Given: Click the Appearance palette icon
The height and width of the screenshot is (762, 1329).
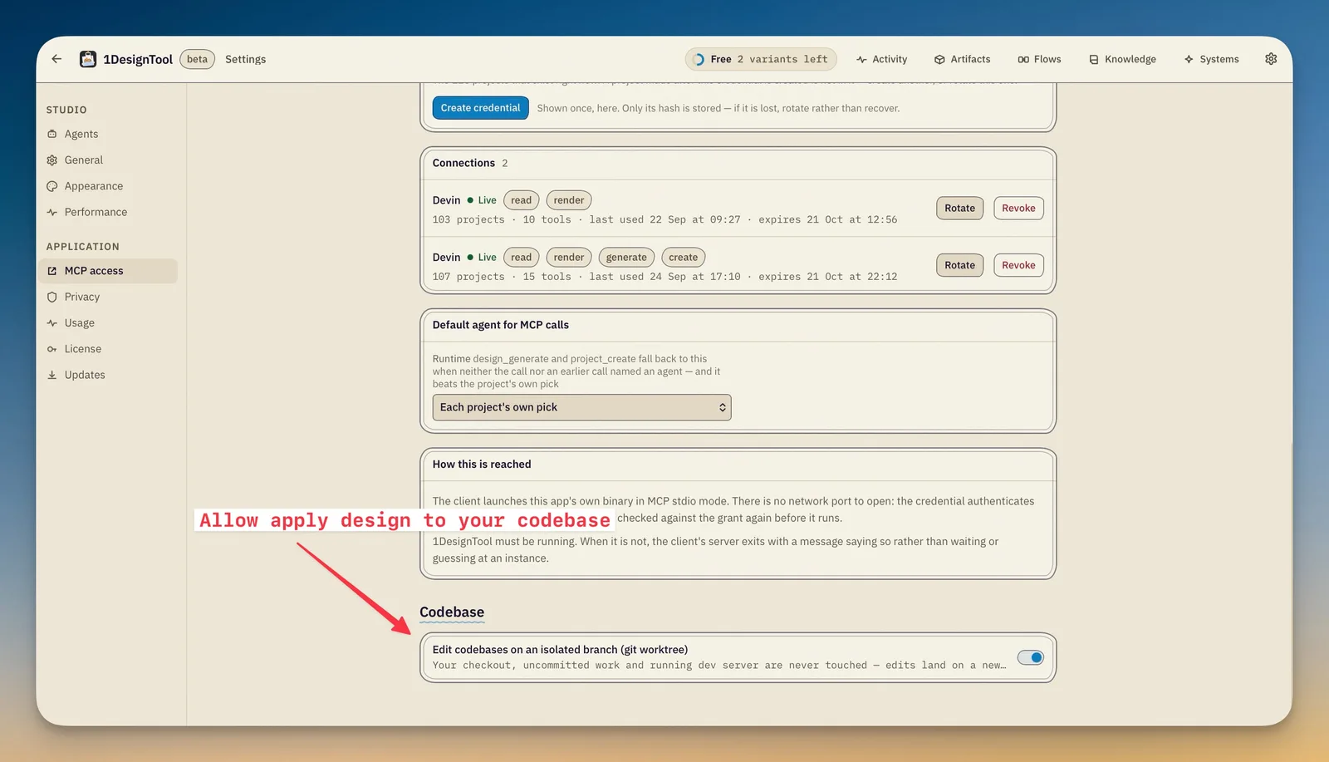Looking at the screenshot, I should 52,186.
